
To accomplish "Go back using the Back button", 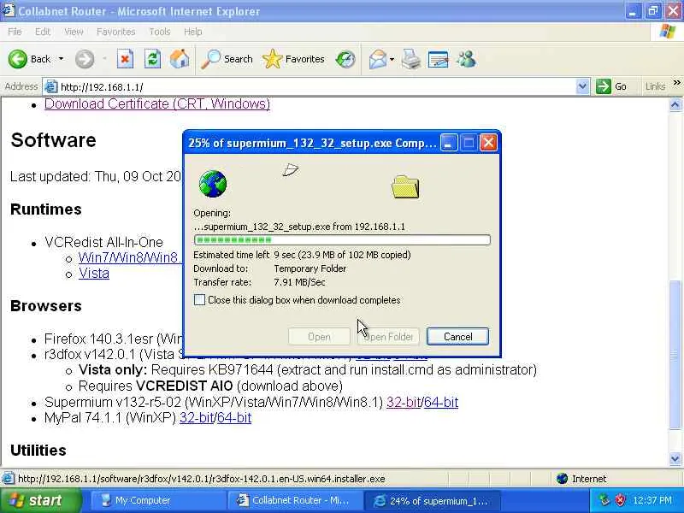I will [x=30, y=59].
